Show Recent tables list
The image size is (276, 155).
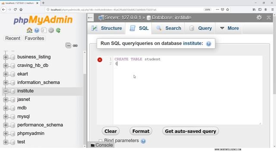pyautogui.click(x=13, y=38)
